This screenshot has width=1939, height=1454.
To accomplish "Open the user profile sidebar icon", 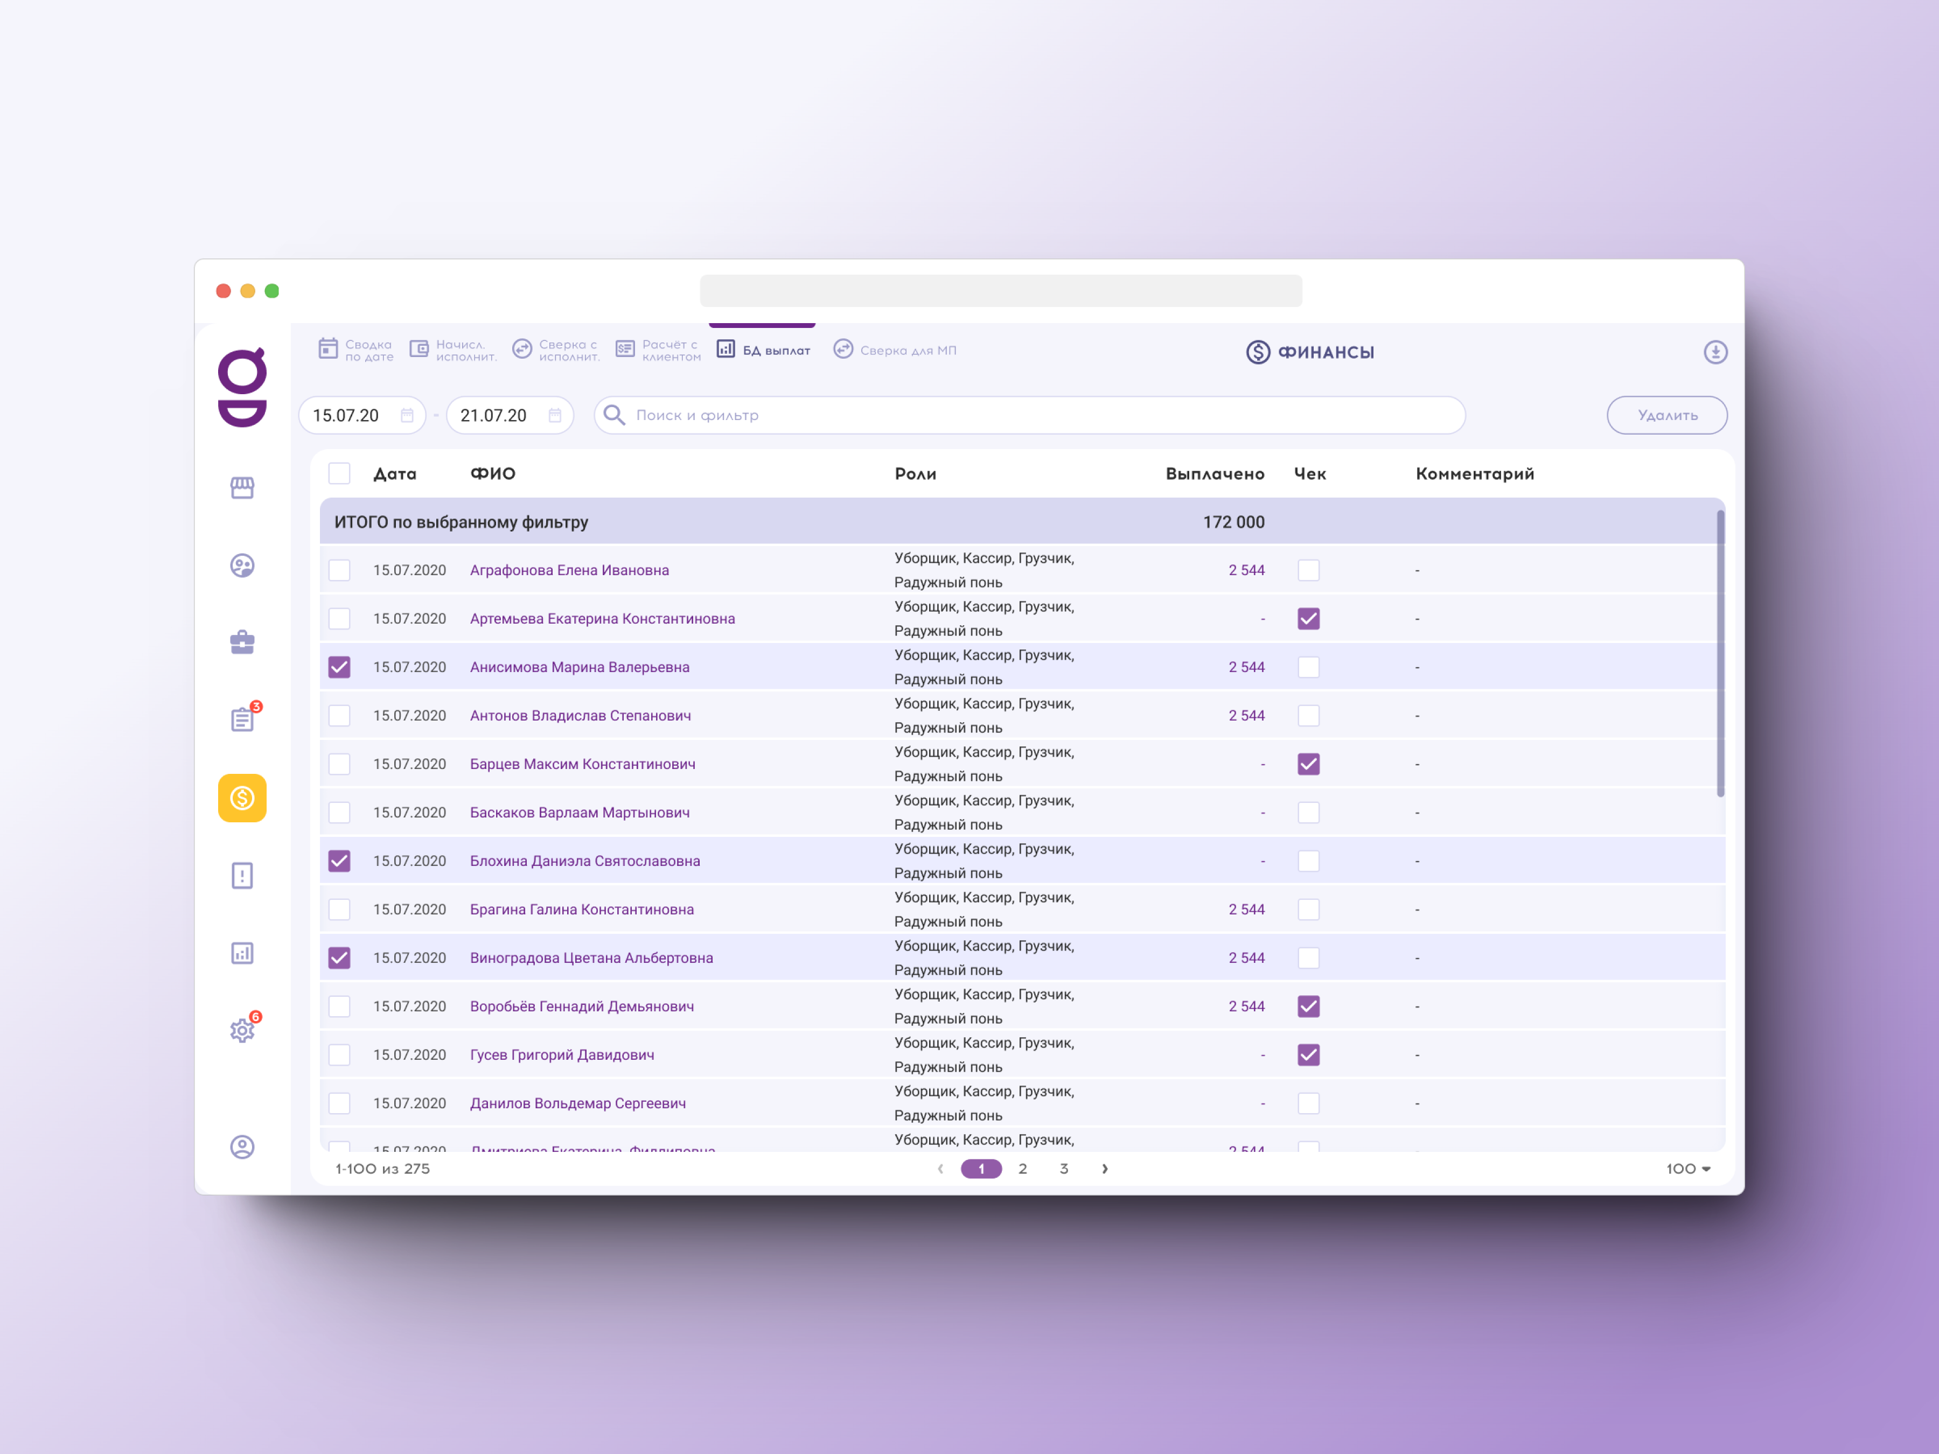I will [x=242, y=1147].
